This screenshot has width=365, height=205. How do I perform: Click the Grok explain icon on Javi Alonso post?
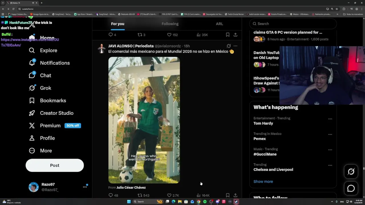229,46
